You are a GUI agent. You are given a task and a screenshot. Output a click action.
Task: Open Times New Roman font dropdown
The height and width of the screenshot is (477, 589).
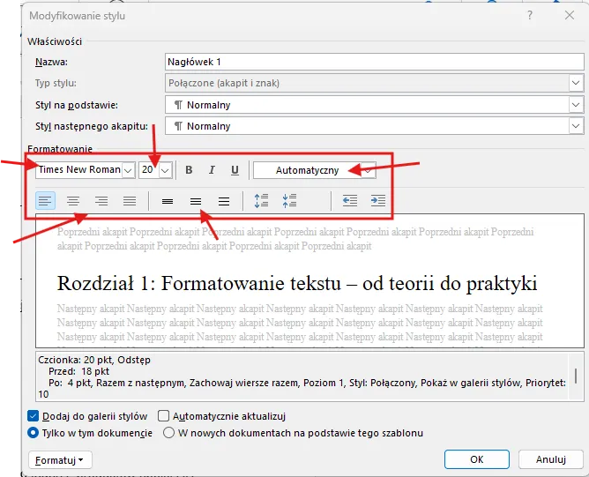129,170
